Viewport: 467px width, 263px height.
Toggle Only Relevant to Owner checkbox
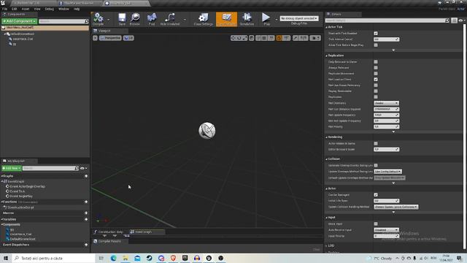pyautogui.click(x=376, y=61)
